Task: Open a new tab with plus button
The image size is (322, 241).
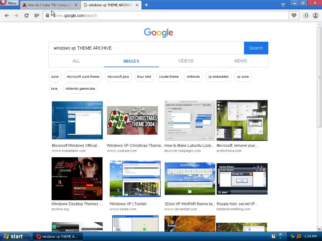Action: point(146,5)
